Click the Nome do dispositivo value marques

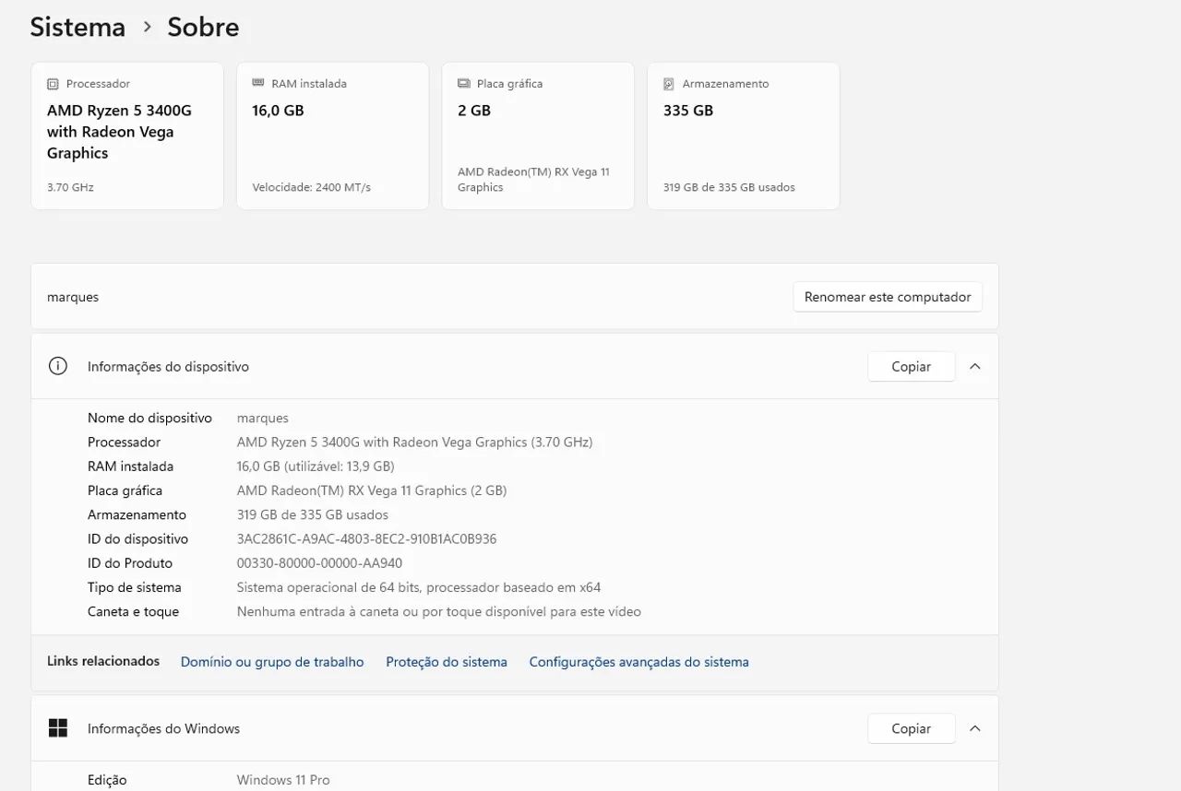[x=263, y=419]
